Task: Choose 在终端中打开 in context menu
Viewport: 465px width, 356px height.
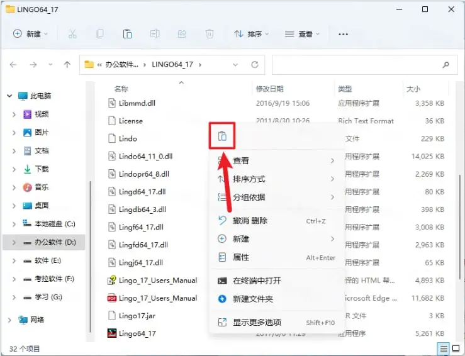Action: [277, 281]
